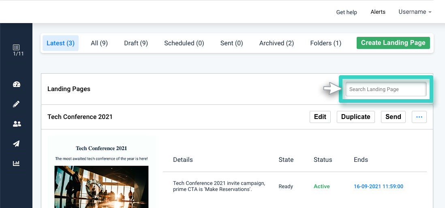Click the Details column header

183,159
